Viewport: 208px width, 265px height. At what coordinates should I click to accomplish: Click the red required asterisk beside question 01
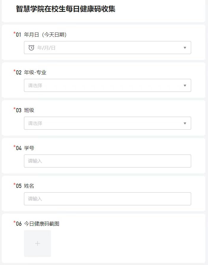[14, 33]
